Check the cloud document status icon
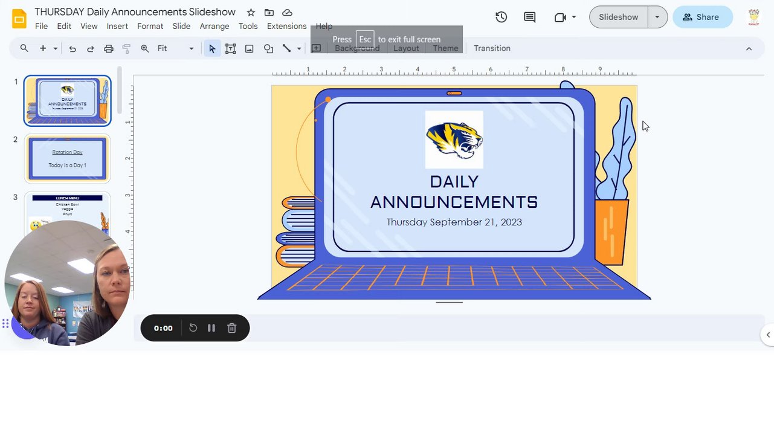Viewport: 774px width, 435px height. (x=288, y=12)
